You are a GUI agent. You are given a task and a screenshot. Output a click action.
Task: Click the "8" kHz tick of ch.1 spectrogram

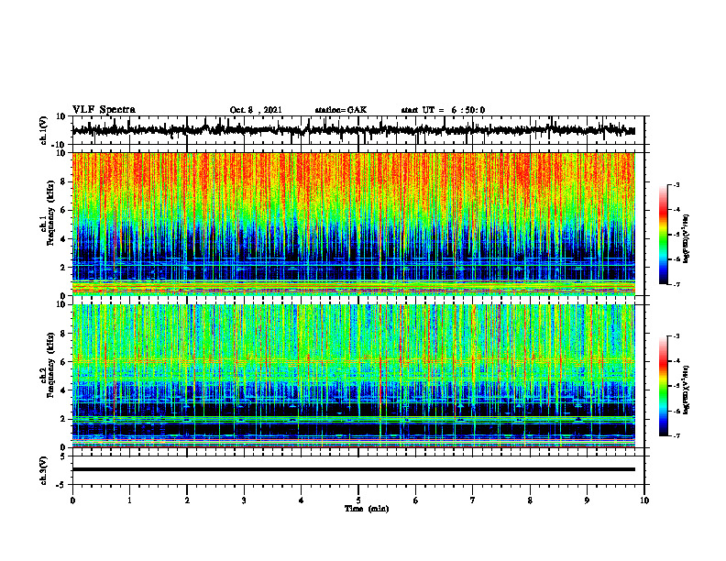(x=63, y=181)
